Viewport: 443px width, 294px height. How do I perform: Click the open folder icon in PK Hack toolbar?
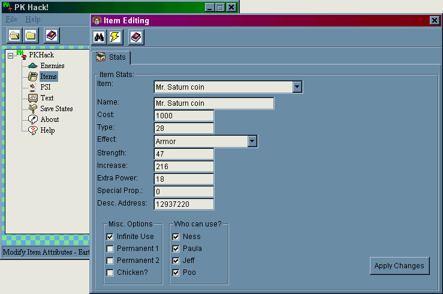coord(14,35)
